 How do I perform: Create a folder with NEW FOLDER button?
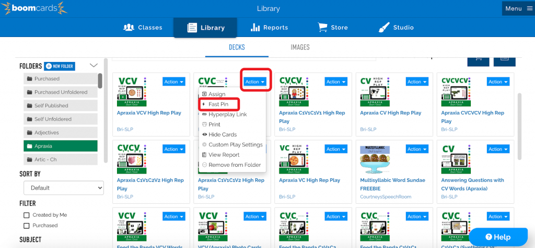[60, 66]
